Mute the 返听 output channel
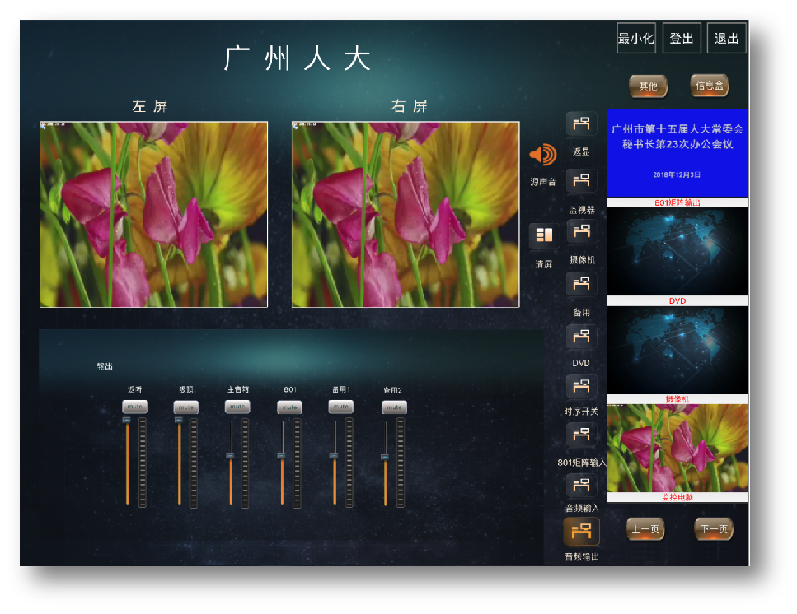The width and height of the screenshot is (797, 614). click(134, 407)
